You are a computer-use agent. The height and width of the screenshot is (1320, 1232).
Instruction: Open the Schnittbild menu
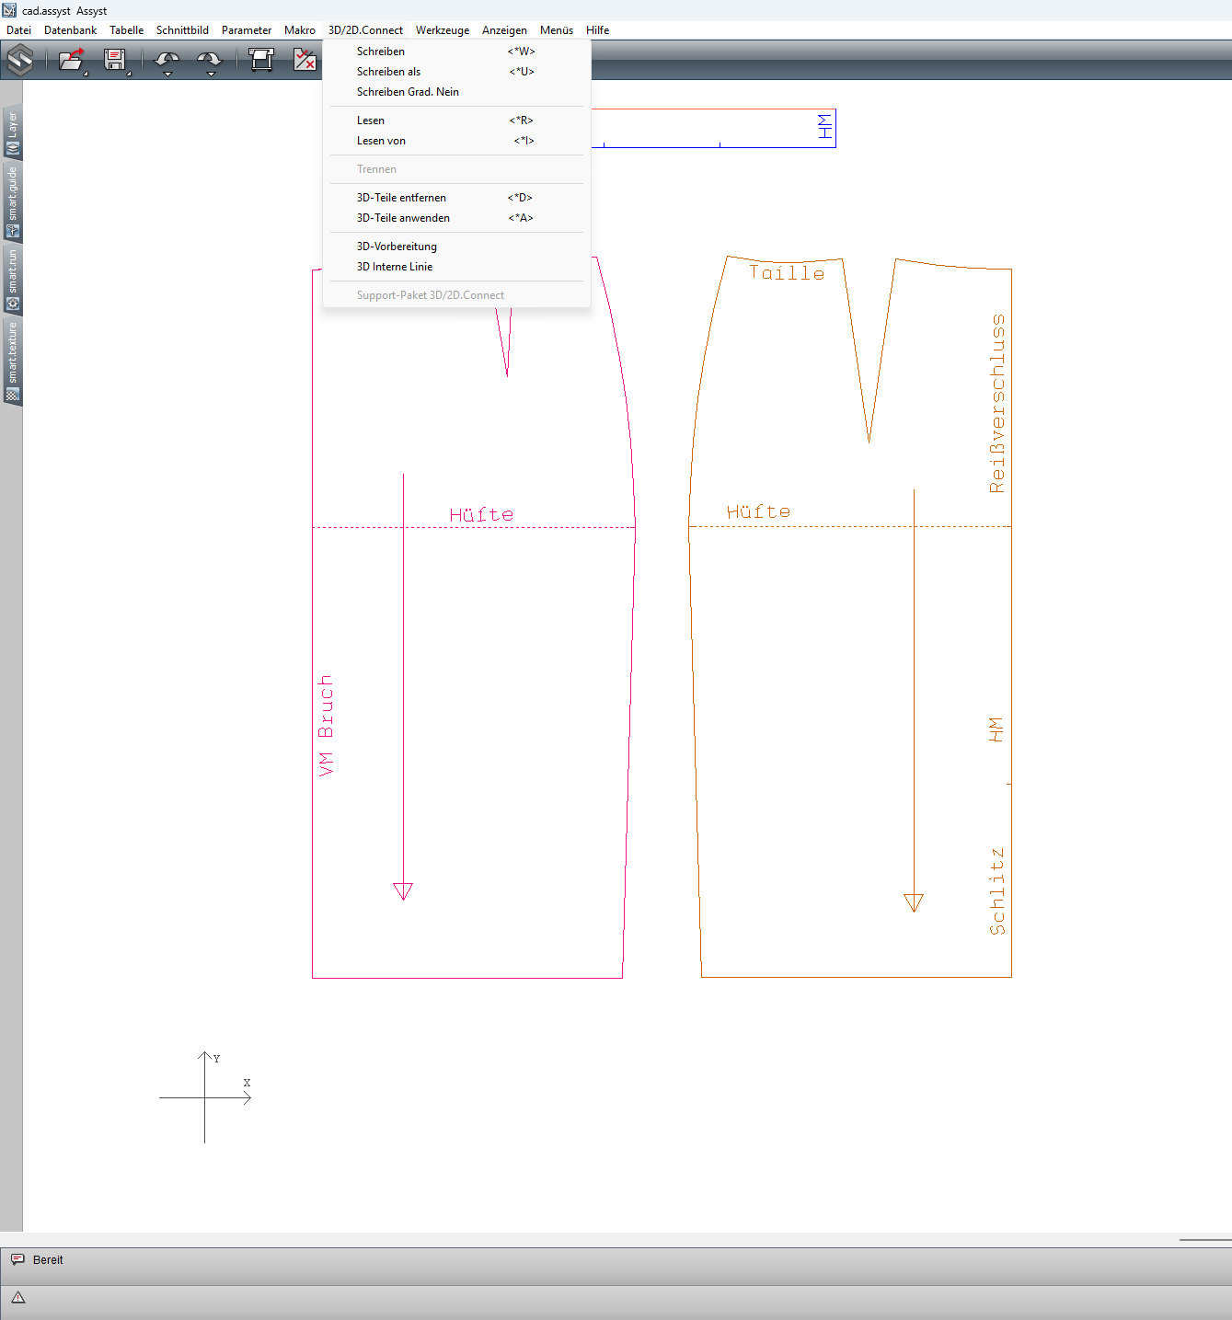(x=182, y=30)
